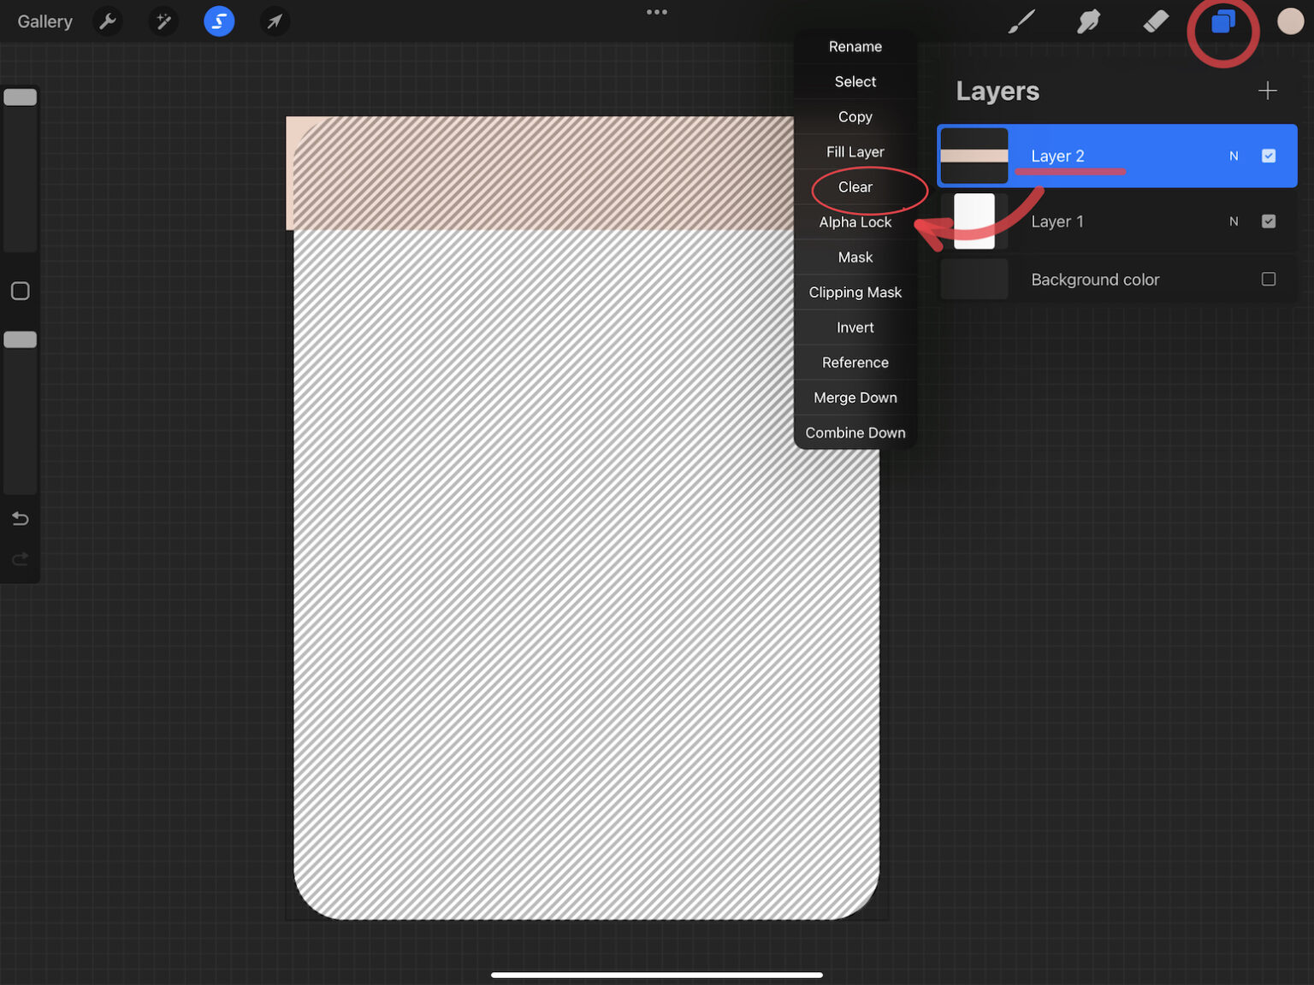Return to the Gallery
Screen dimensions: 1314x985
point(44,21)
